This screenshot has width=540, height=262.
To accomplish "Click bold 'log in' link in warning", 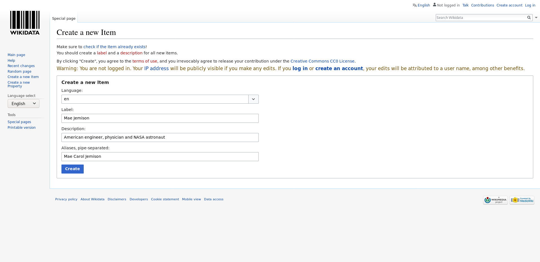I will coord(300,68).
